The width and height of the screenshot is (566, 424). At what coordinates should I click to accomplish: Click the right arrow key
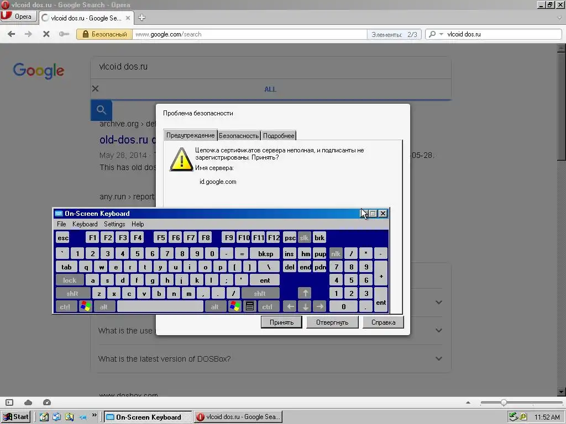click(320, 307)
